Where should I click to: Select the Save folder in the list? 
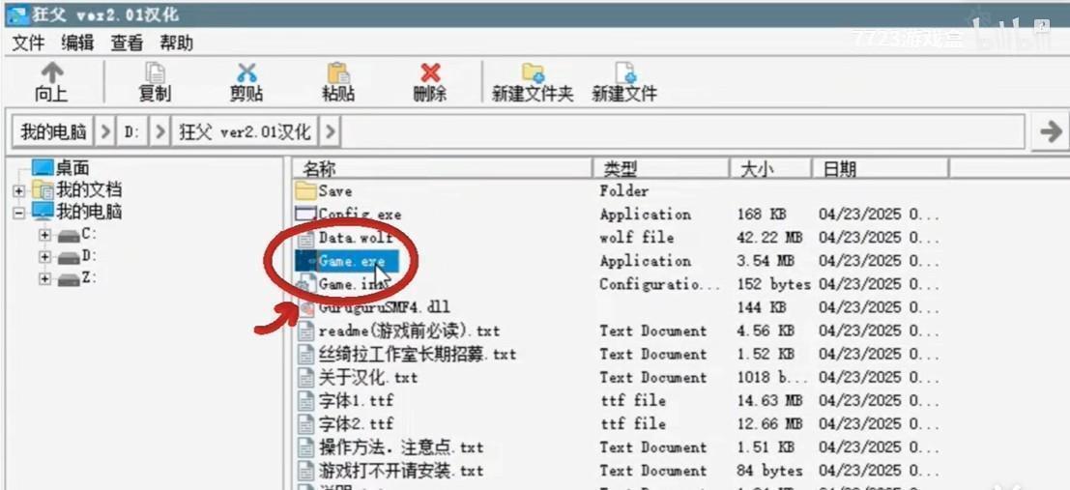click(334, 191)
